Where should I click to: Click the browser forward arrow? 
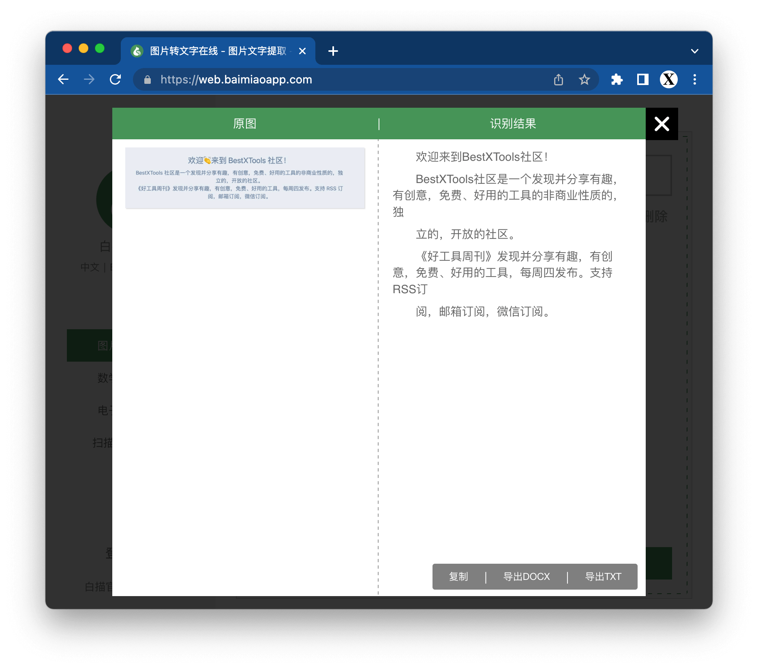[89, 79]
